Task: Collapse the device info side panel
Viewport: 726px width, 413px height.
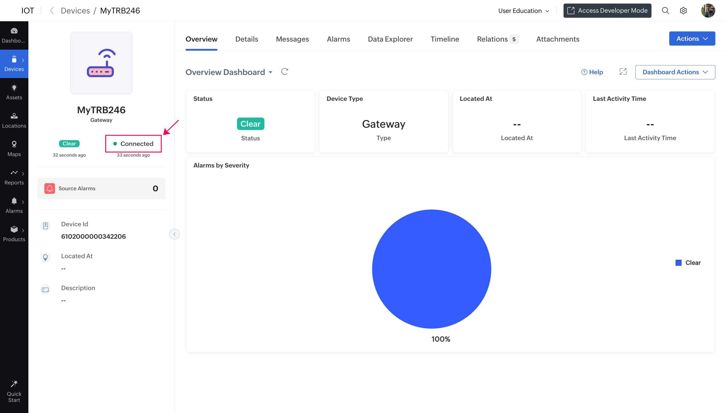Action: [174, 234]
